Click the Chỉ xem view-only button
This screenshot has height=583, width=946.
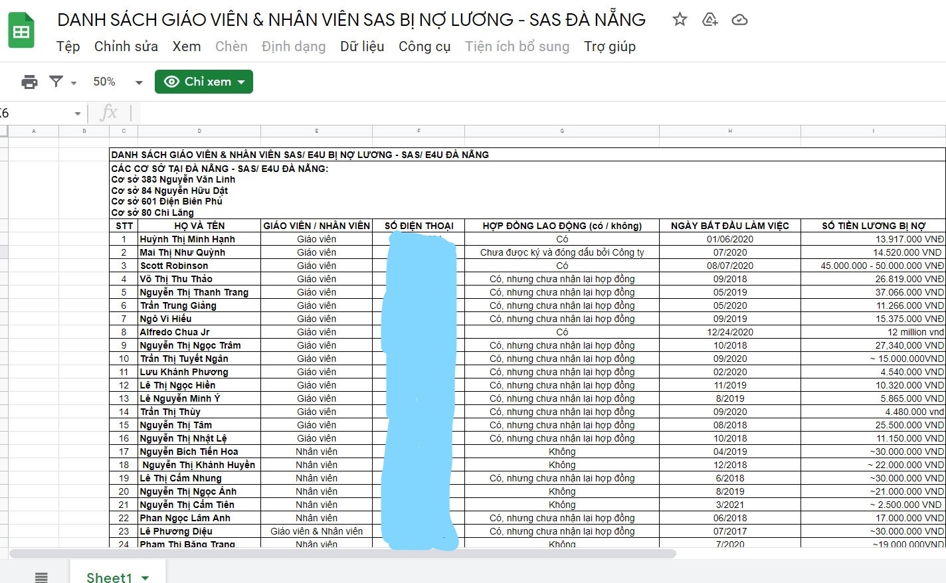coord(204,81)
